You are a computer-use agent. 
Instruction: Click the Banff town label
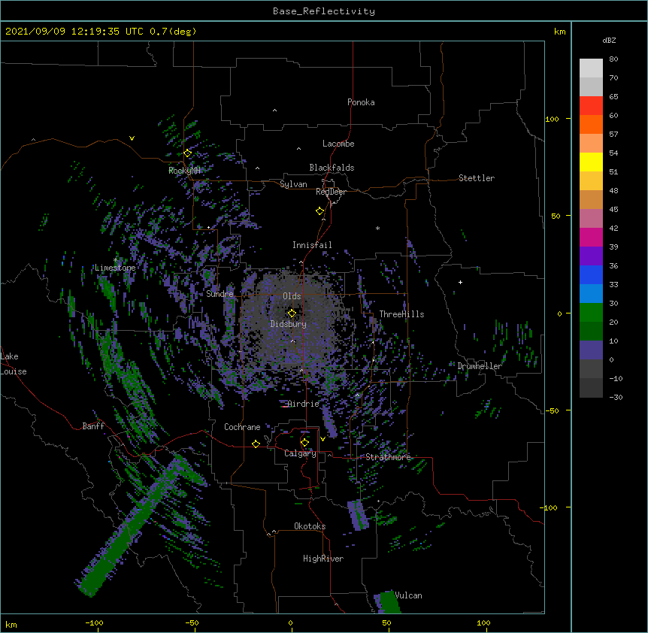coord(93,426)
